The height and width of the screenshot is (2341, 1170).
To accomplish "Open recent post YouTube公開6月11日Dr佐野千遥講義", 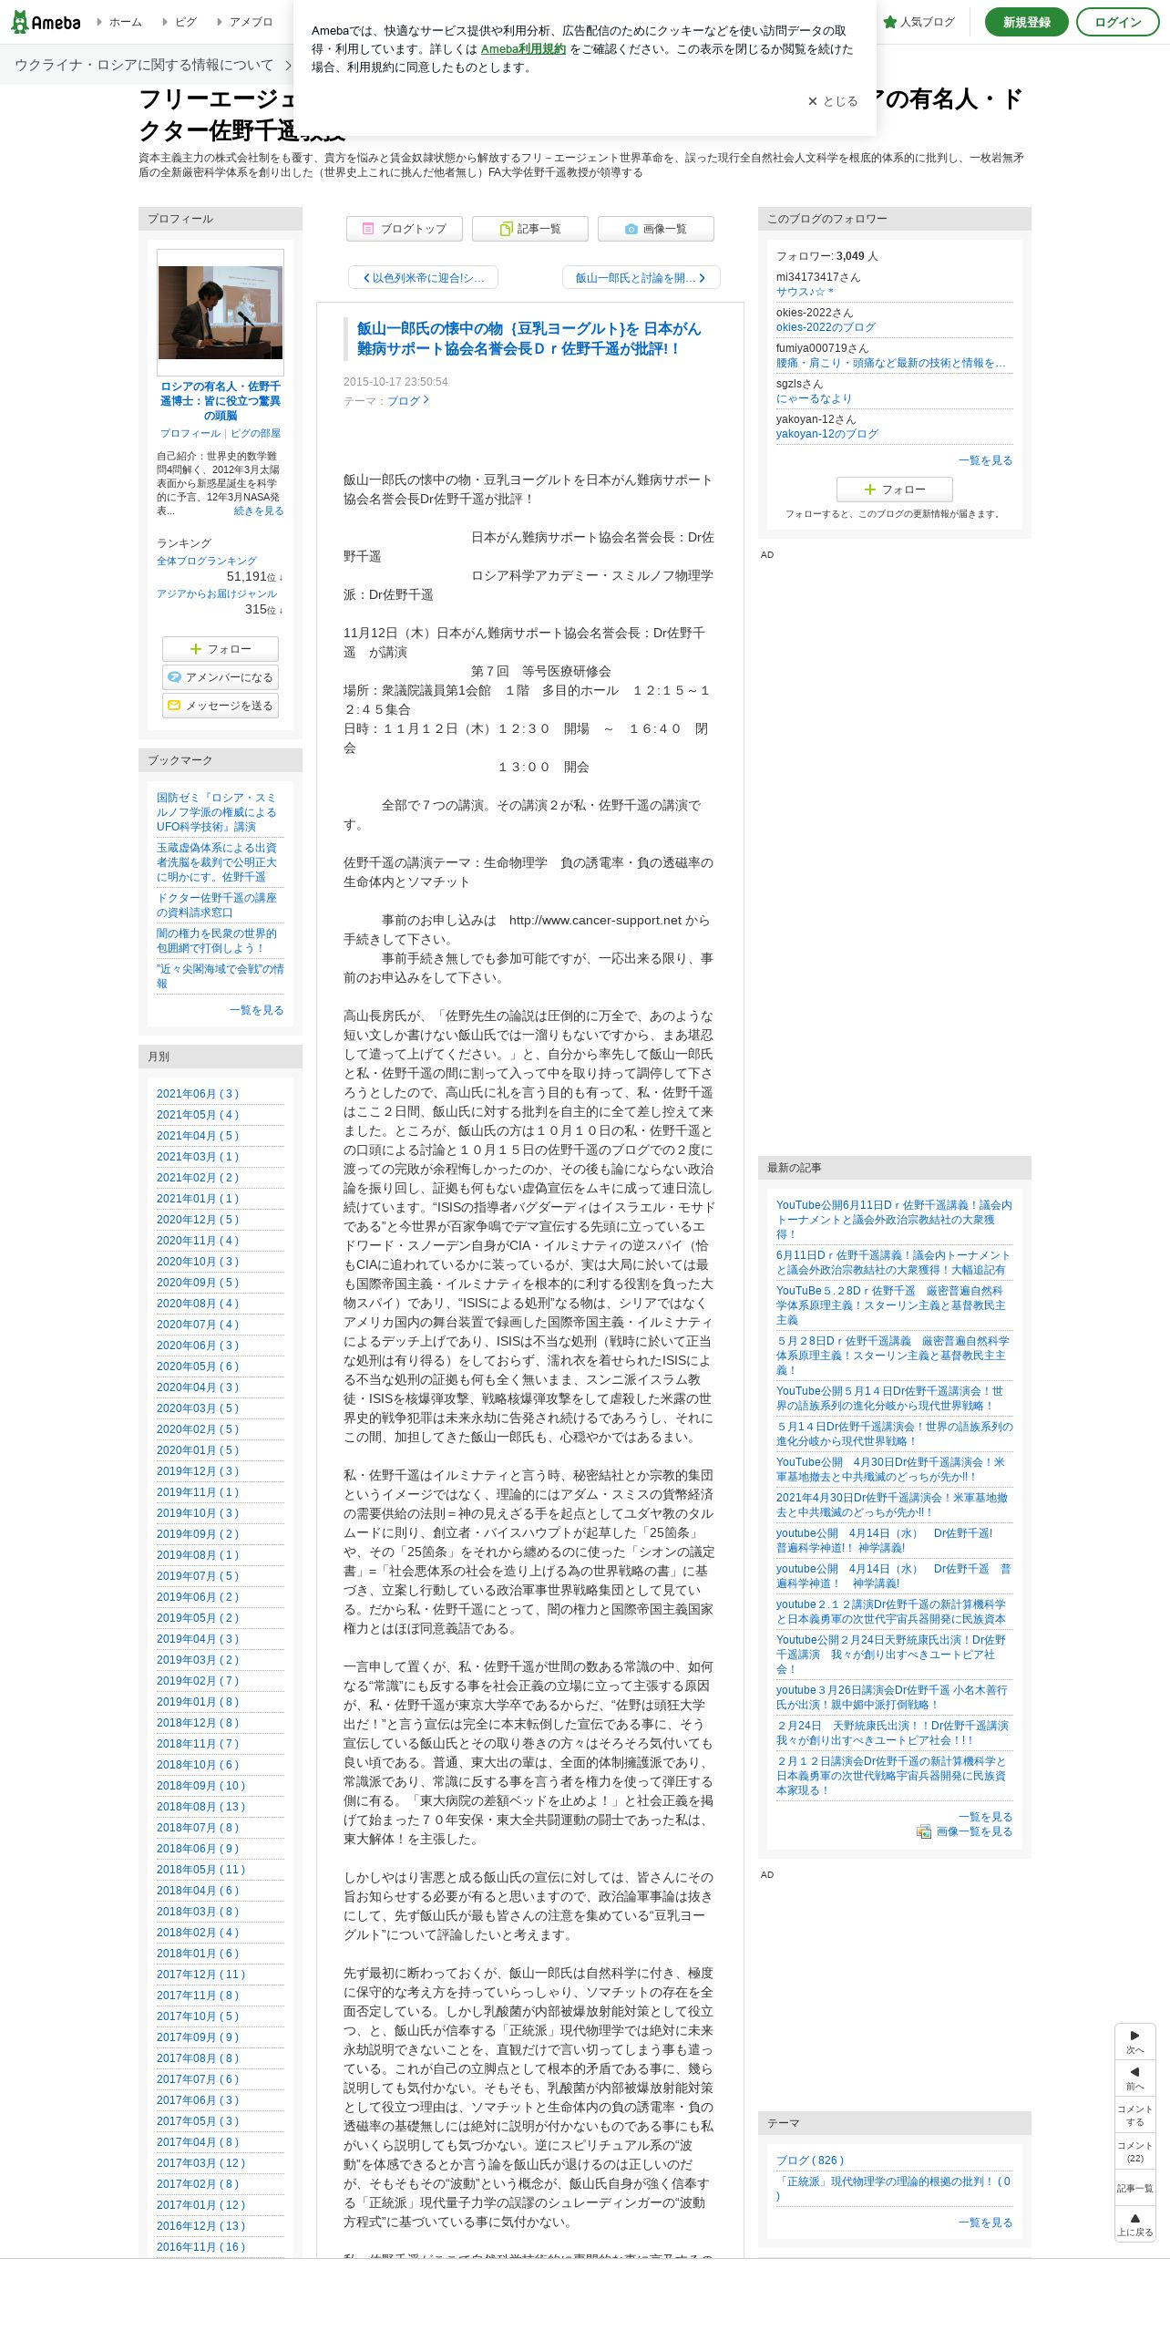I will [x=894, y=1220].
